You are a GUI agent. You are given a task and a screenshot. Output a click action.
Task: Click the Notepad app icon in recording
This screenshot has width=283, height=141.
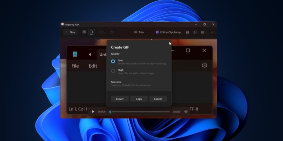click(x=75, y=54)
